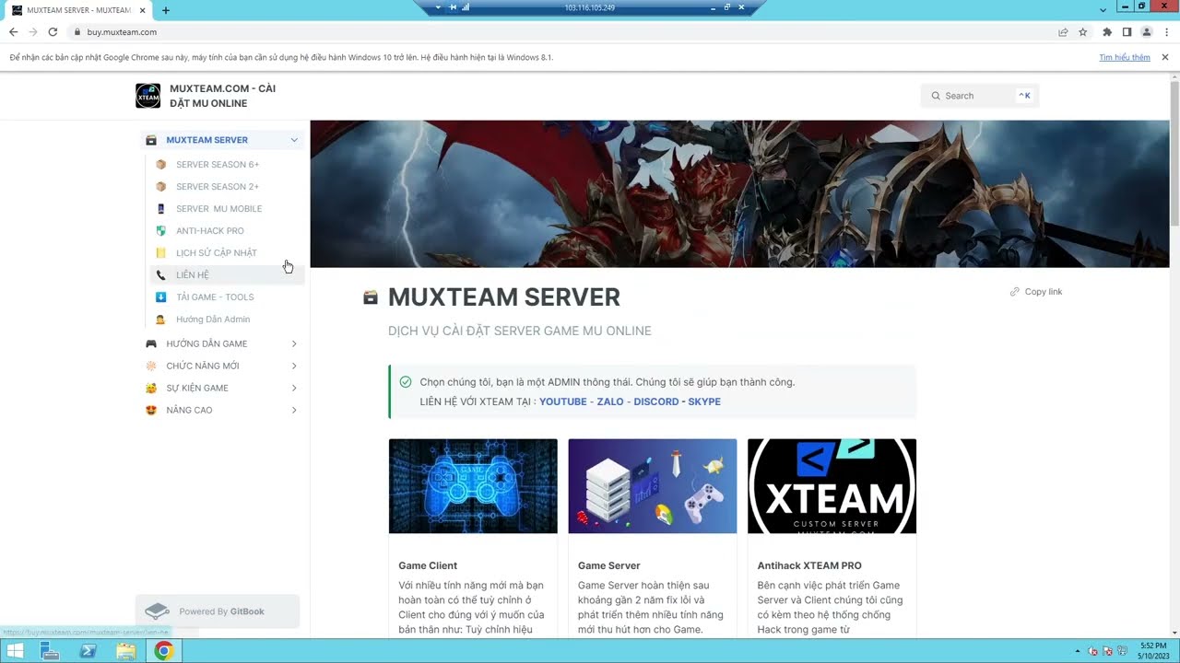Click the person icon beside Hướng Dẫn Admin
The width and height of the screenshot is (1180, 663).
[160, 320]
